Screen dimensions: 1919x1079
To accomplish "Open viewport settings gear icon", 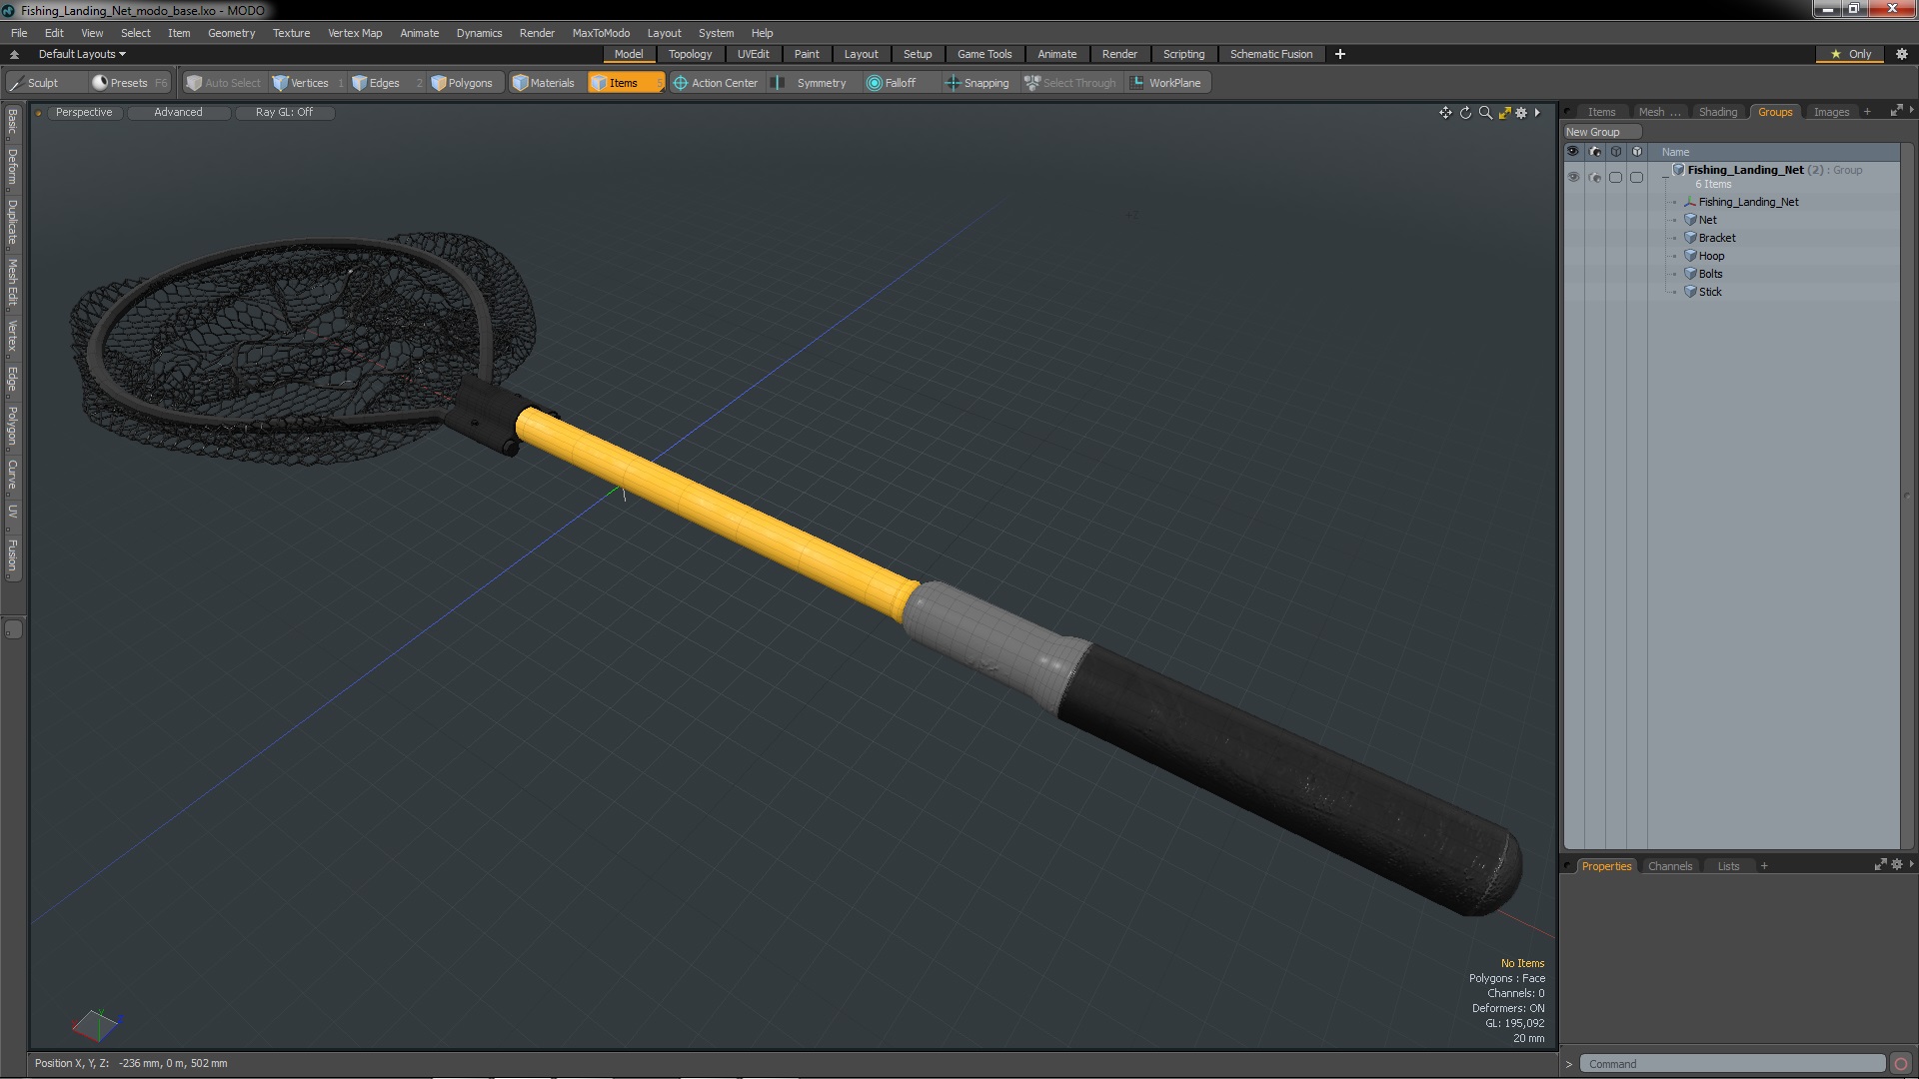I will point(1521,113).
